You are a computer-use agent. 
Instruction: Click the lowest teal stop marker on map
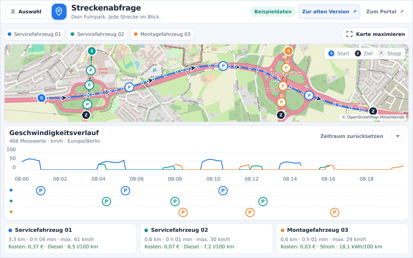pyautogui.click(x=87, y=104)
